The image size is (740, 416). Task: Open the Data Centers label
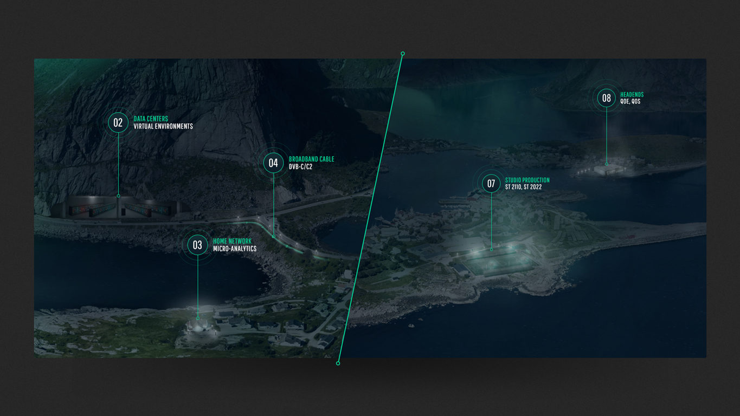click(x=151, y=119)
